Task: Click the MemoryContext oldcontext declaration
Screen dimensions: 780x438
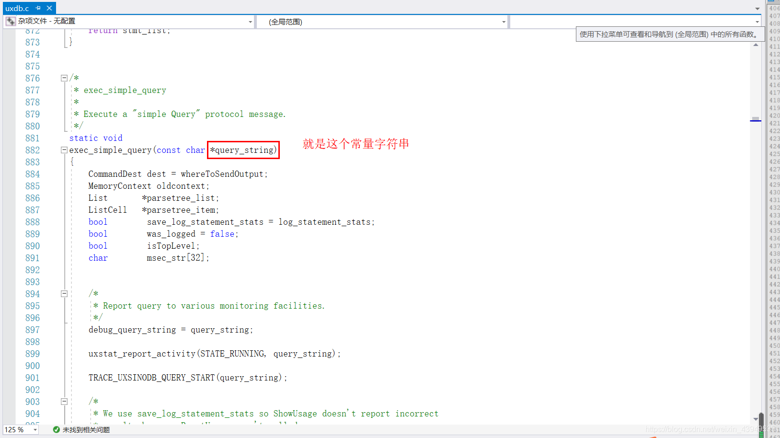Action: [149, 186]
